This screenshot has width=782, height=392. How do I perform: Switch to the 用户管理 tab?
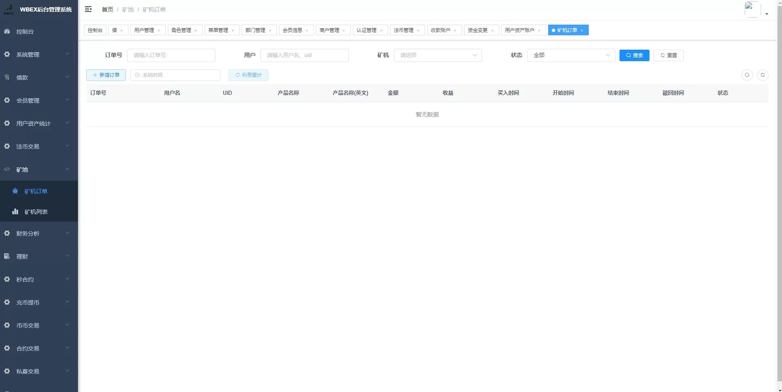[145, 30]
